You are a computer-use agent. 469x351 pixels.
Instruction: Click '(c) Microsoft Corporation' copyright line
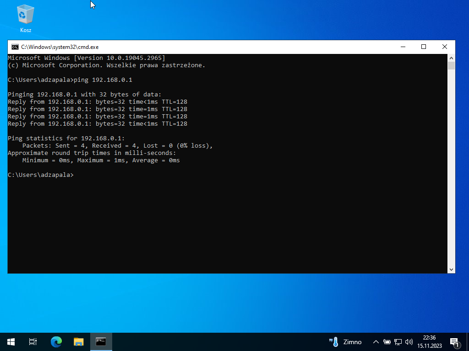(x=106, y=65)
